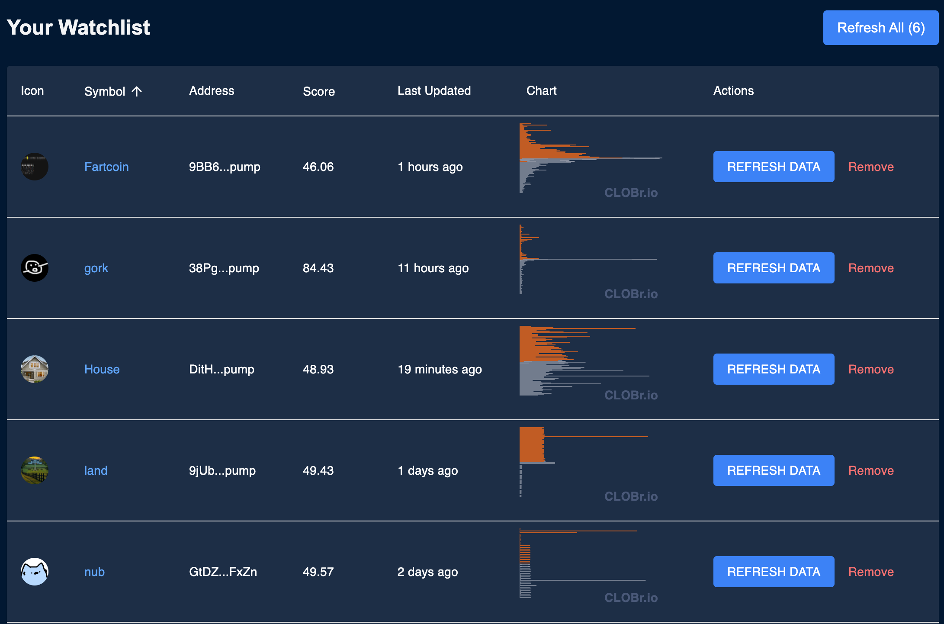Image resolution: width=944 pixels, height=624 pixels.
Task: Remove land from the watchlist
Action: (871, 470)
